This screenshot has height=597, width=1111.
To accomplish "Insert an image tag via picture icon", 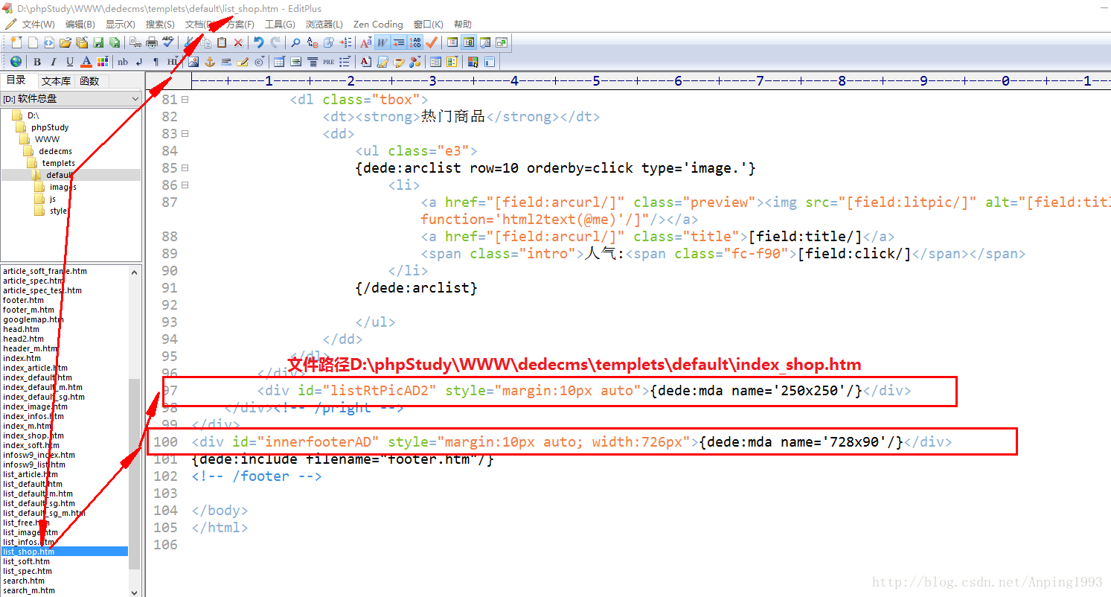I will (193, 62).
